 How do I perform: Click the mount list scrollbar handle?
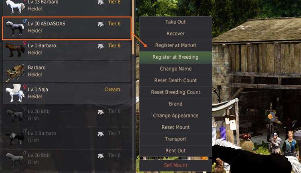[133, 27]
